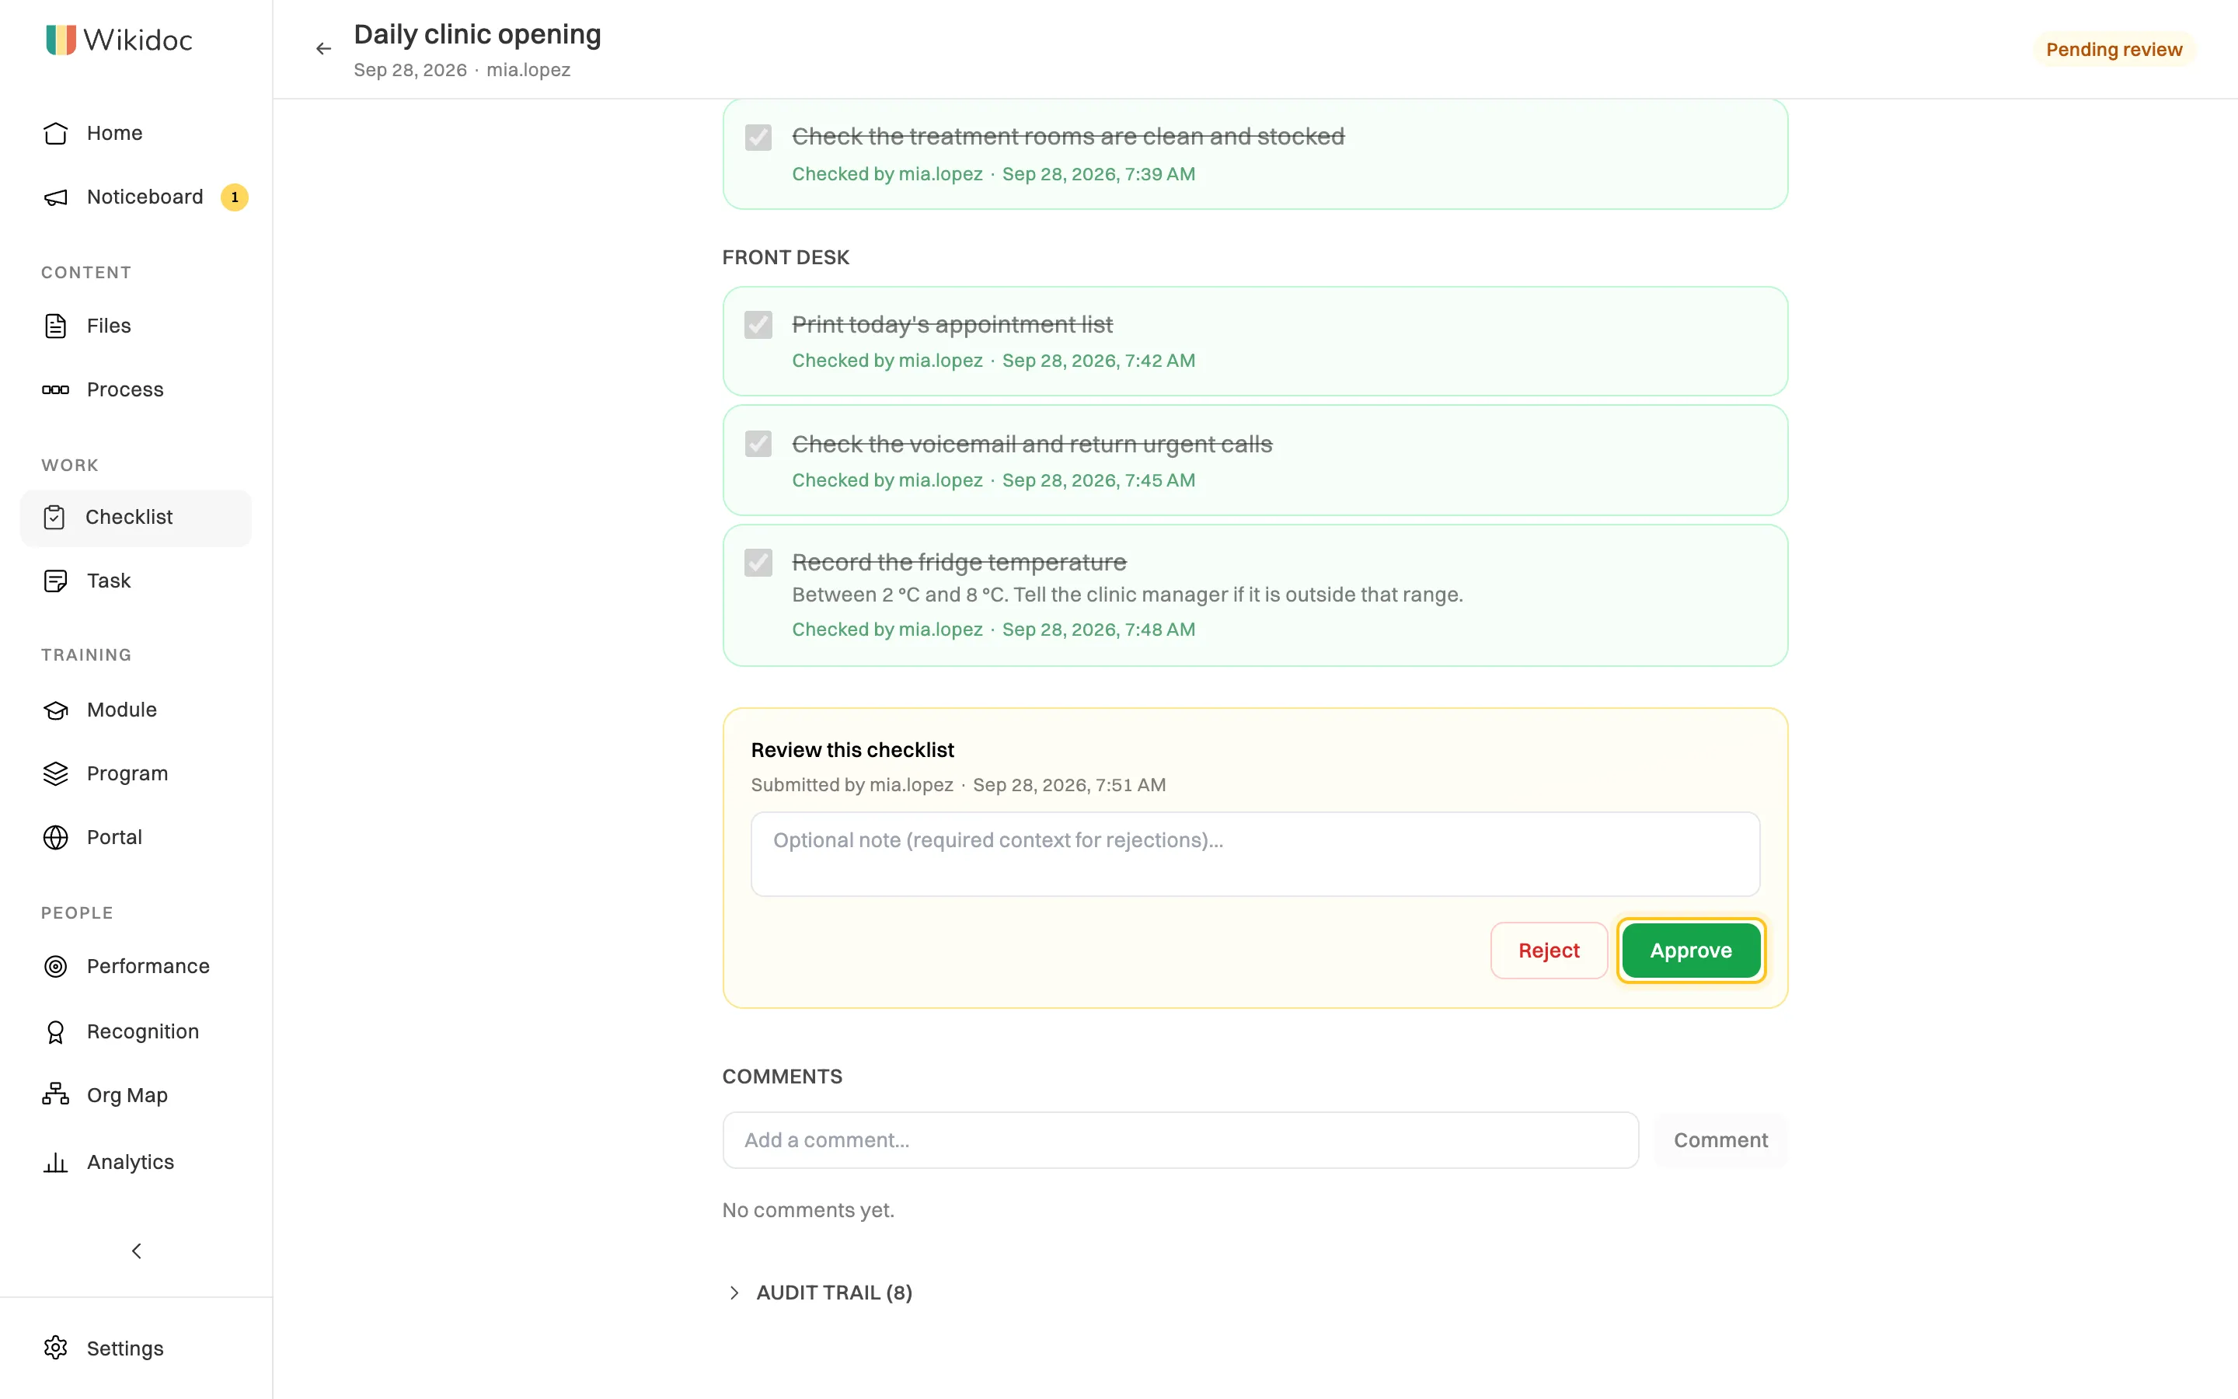Viewport: 2238px width, 1399px height.
Task: Click the Performance target icon
Action: [55, 967]
